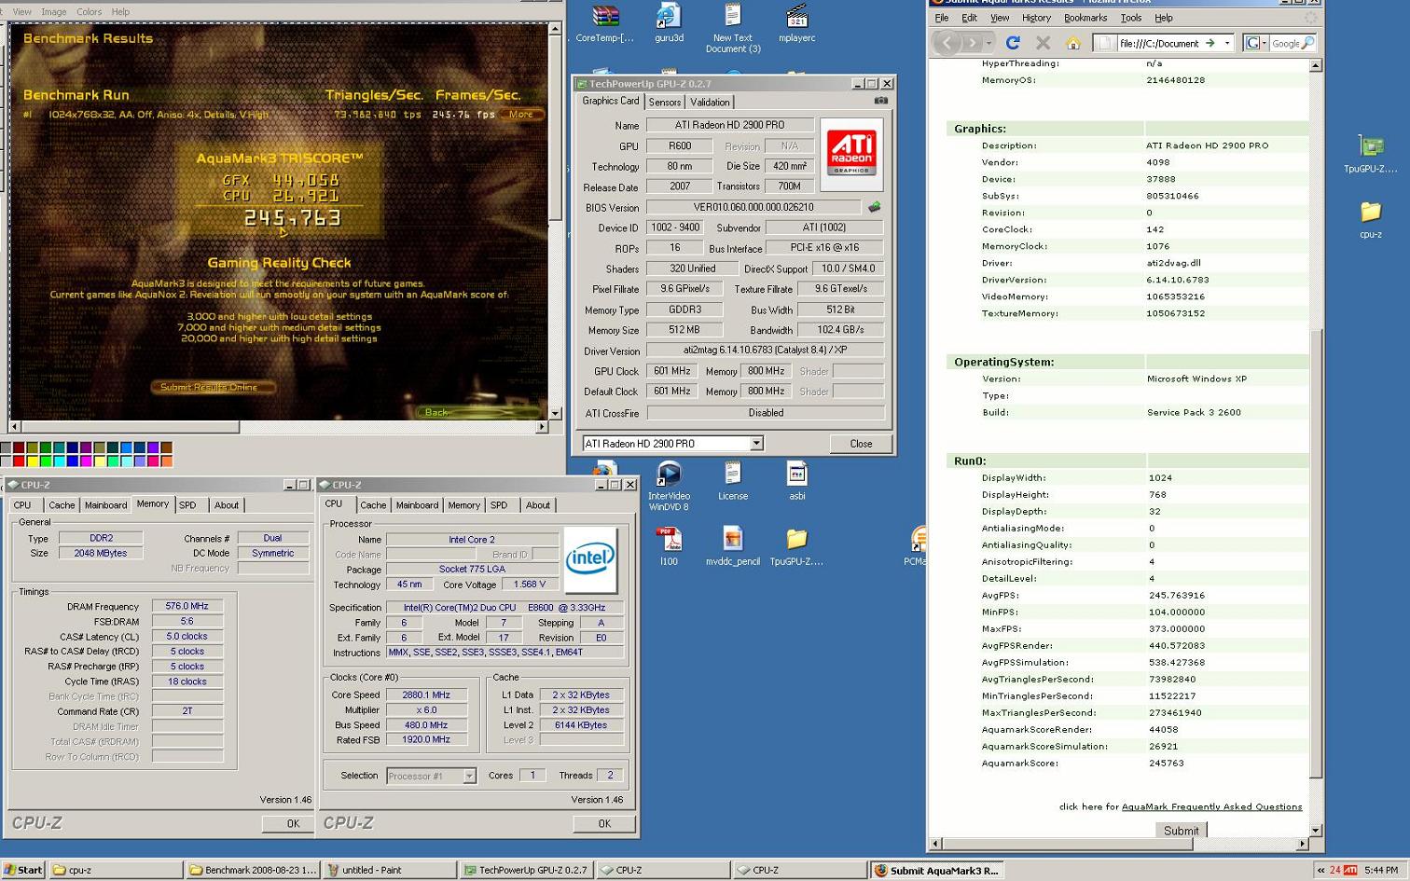
Task: Select the guru3d desktop shortcut
Action: click(x=669, y=23)
